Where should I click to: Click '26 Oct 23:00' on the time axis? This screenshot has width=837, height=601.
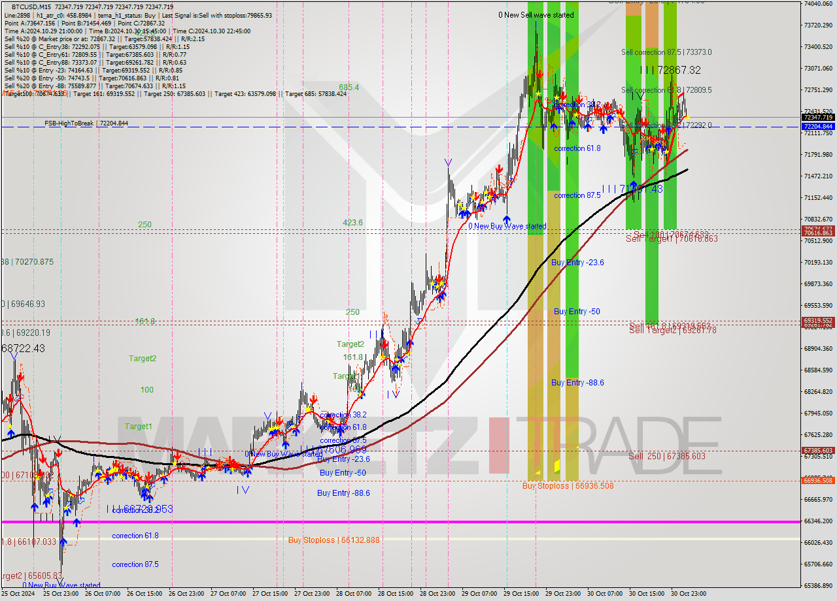pyautogui.click(x=185, y=594)
